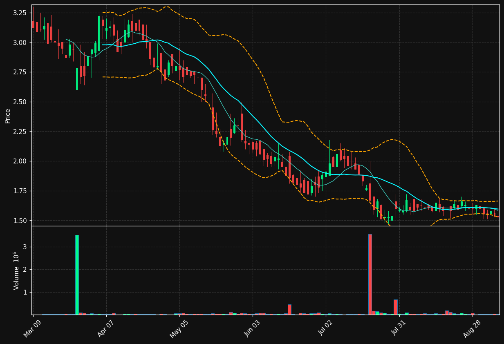Click the red volume bar just before Jul 31
The image size is (504, 344).
(x=396, y=307)
